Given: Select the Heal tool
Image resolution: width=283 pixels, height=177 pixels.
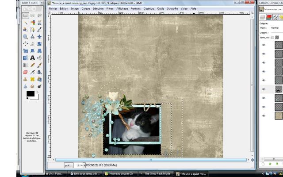Looking at the screenshot, I should pos(32,79).
